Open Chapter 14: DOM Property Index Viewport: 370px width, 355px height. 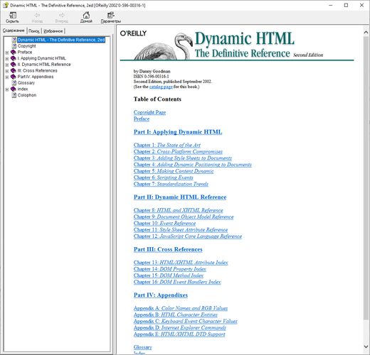pyautogui.click(x=170, y=269)
